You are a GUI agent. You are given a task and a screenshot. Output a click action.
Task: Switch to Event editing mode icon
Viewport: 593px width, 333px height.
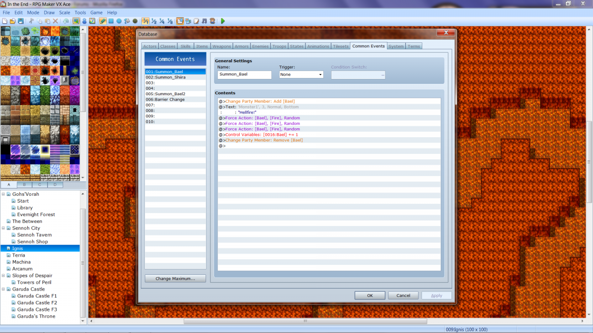[x=84, y=21]
